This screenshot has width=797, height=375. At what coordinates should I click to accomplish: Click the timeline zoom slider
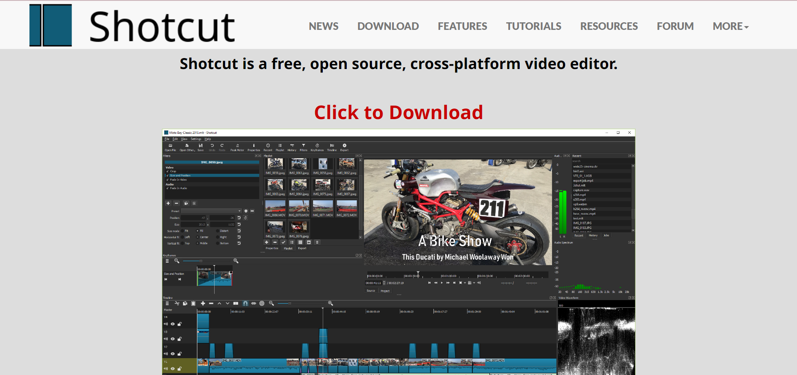tap(300, 303)
